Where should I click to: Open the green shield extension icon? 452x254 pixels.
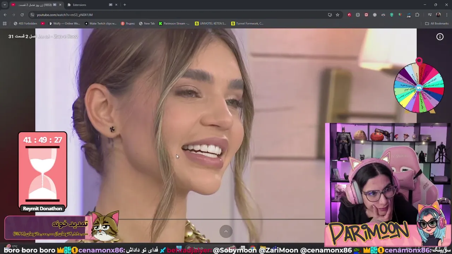coord(392,15)
